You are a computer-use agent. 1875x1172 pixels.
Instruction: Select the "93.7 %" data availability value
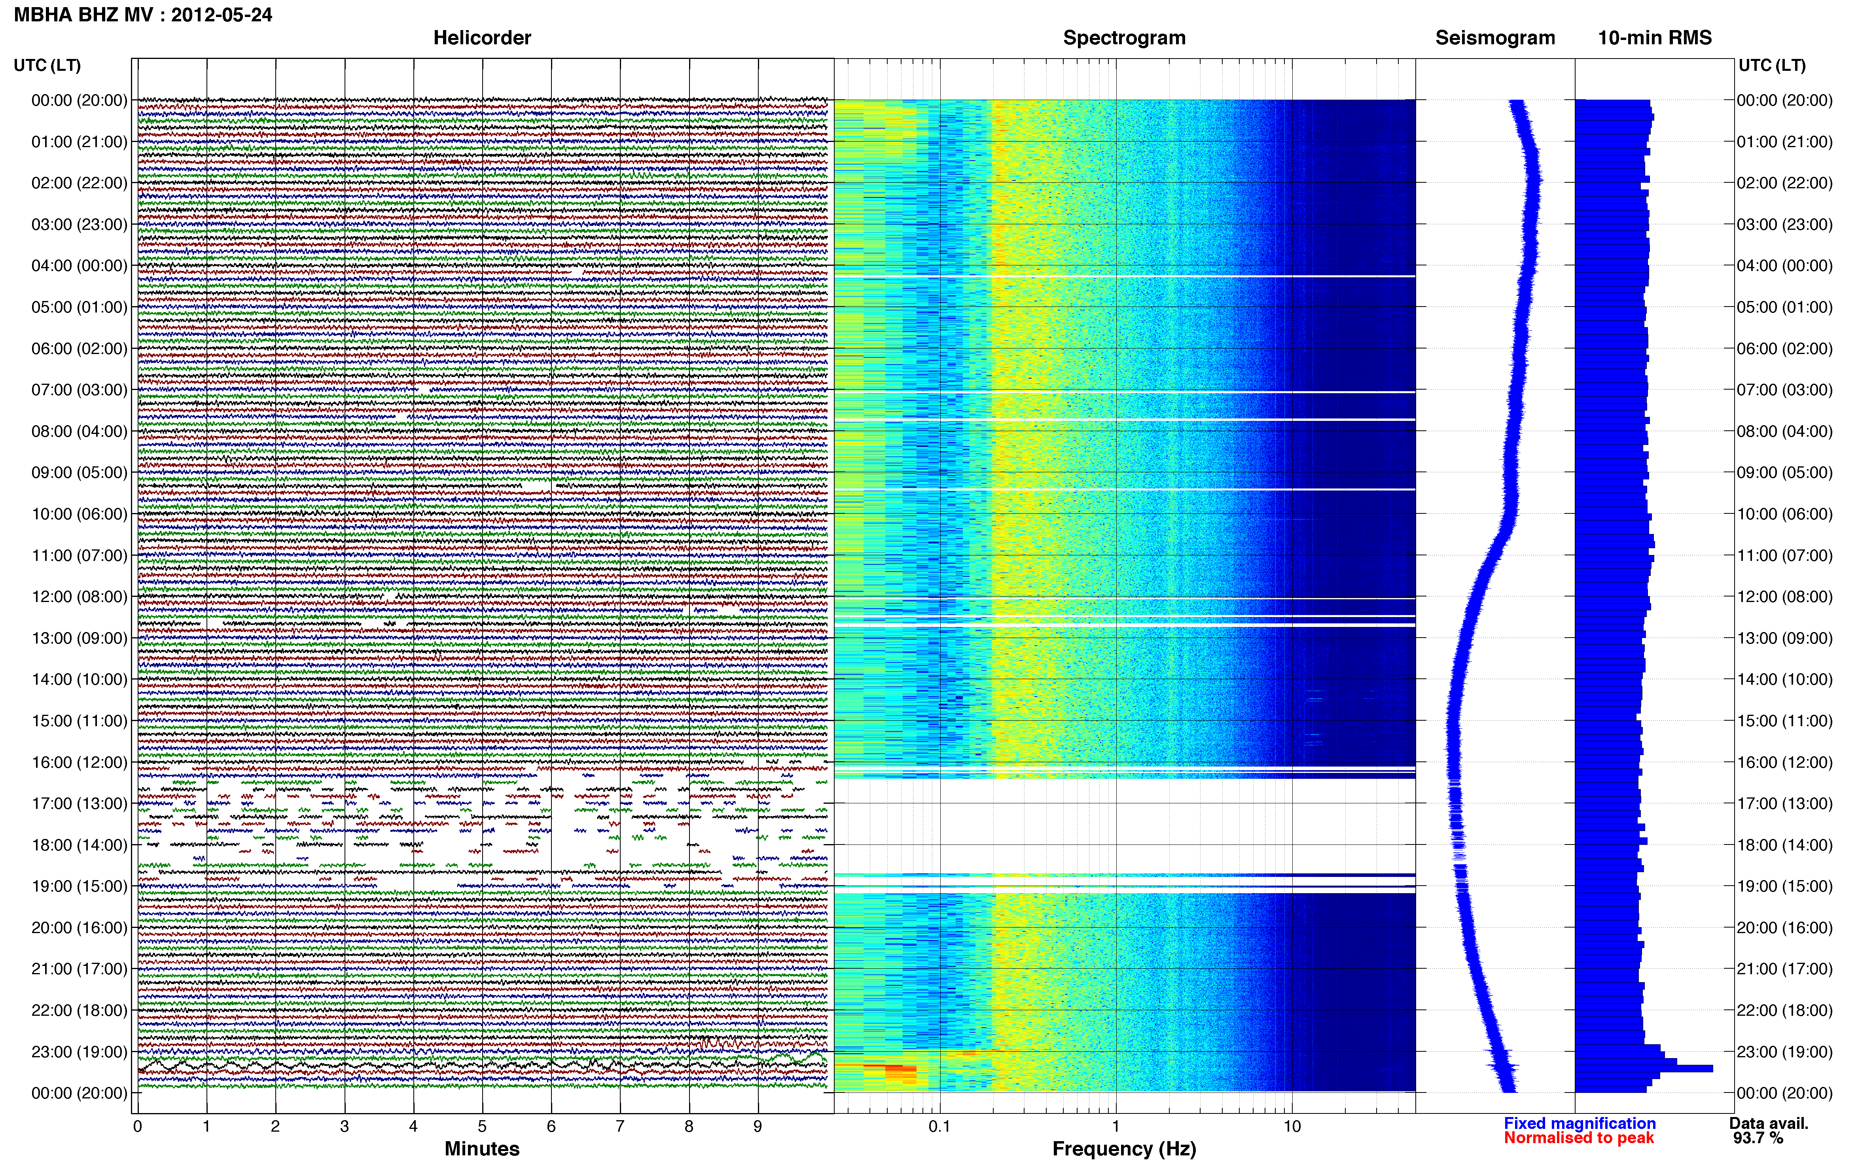1758,1138
